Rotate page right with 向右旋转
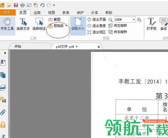Image resolution: width=168 pixels, height=138 pixels. pos(118,32)
